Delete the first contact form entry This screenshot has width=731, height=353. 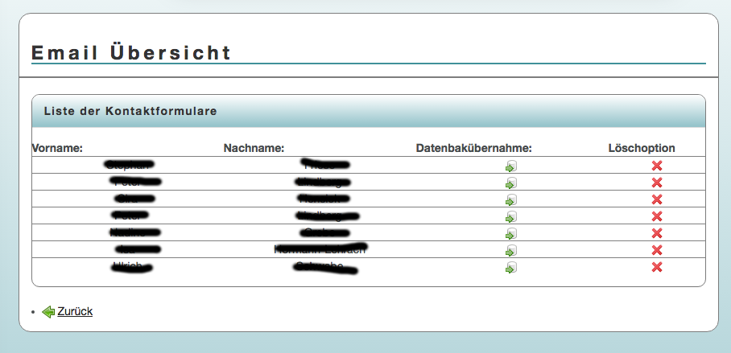[657, 166]
